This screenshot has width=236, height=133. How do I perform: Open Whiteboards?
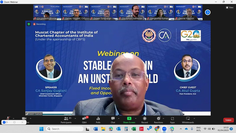pos(188,120)
